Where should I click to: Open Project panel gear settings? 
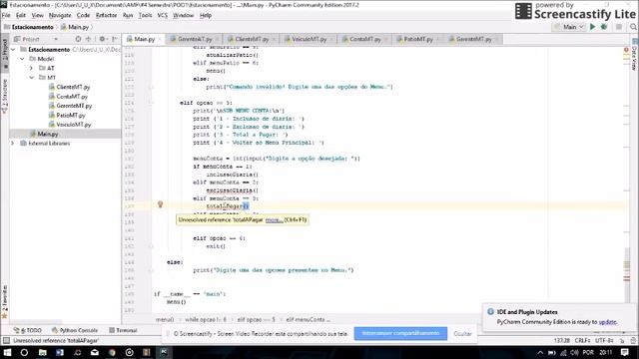[x=102, y=39]
